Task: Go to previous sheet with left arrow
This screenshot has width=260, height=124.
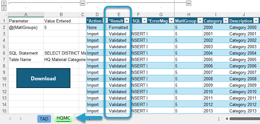Action: click(10, 119)
